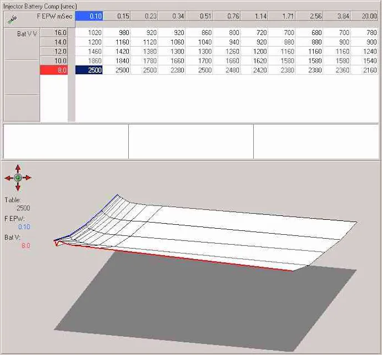The height and width of the screenshot is (355, 382).
Task: Click the down arrow of the 3D rotate control
Action: (18, 188)
